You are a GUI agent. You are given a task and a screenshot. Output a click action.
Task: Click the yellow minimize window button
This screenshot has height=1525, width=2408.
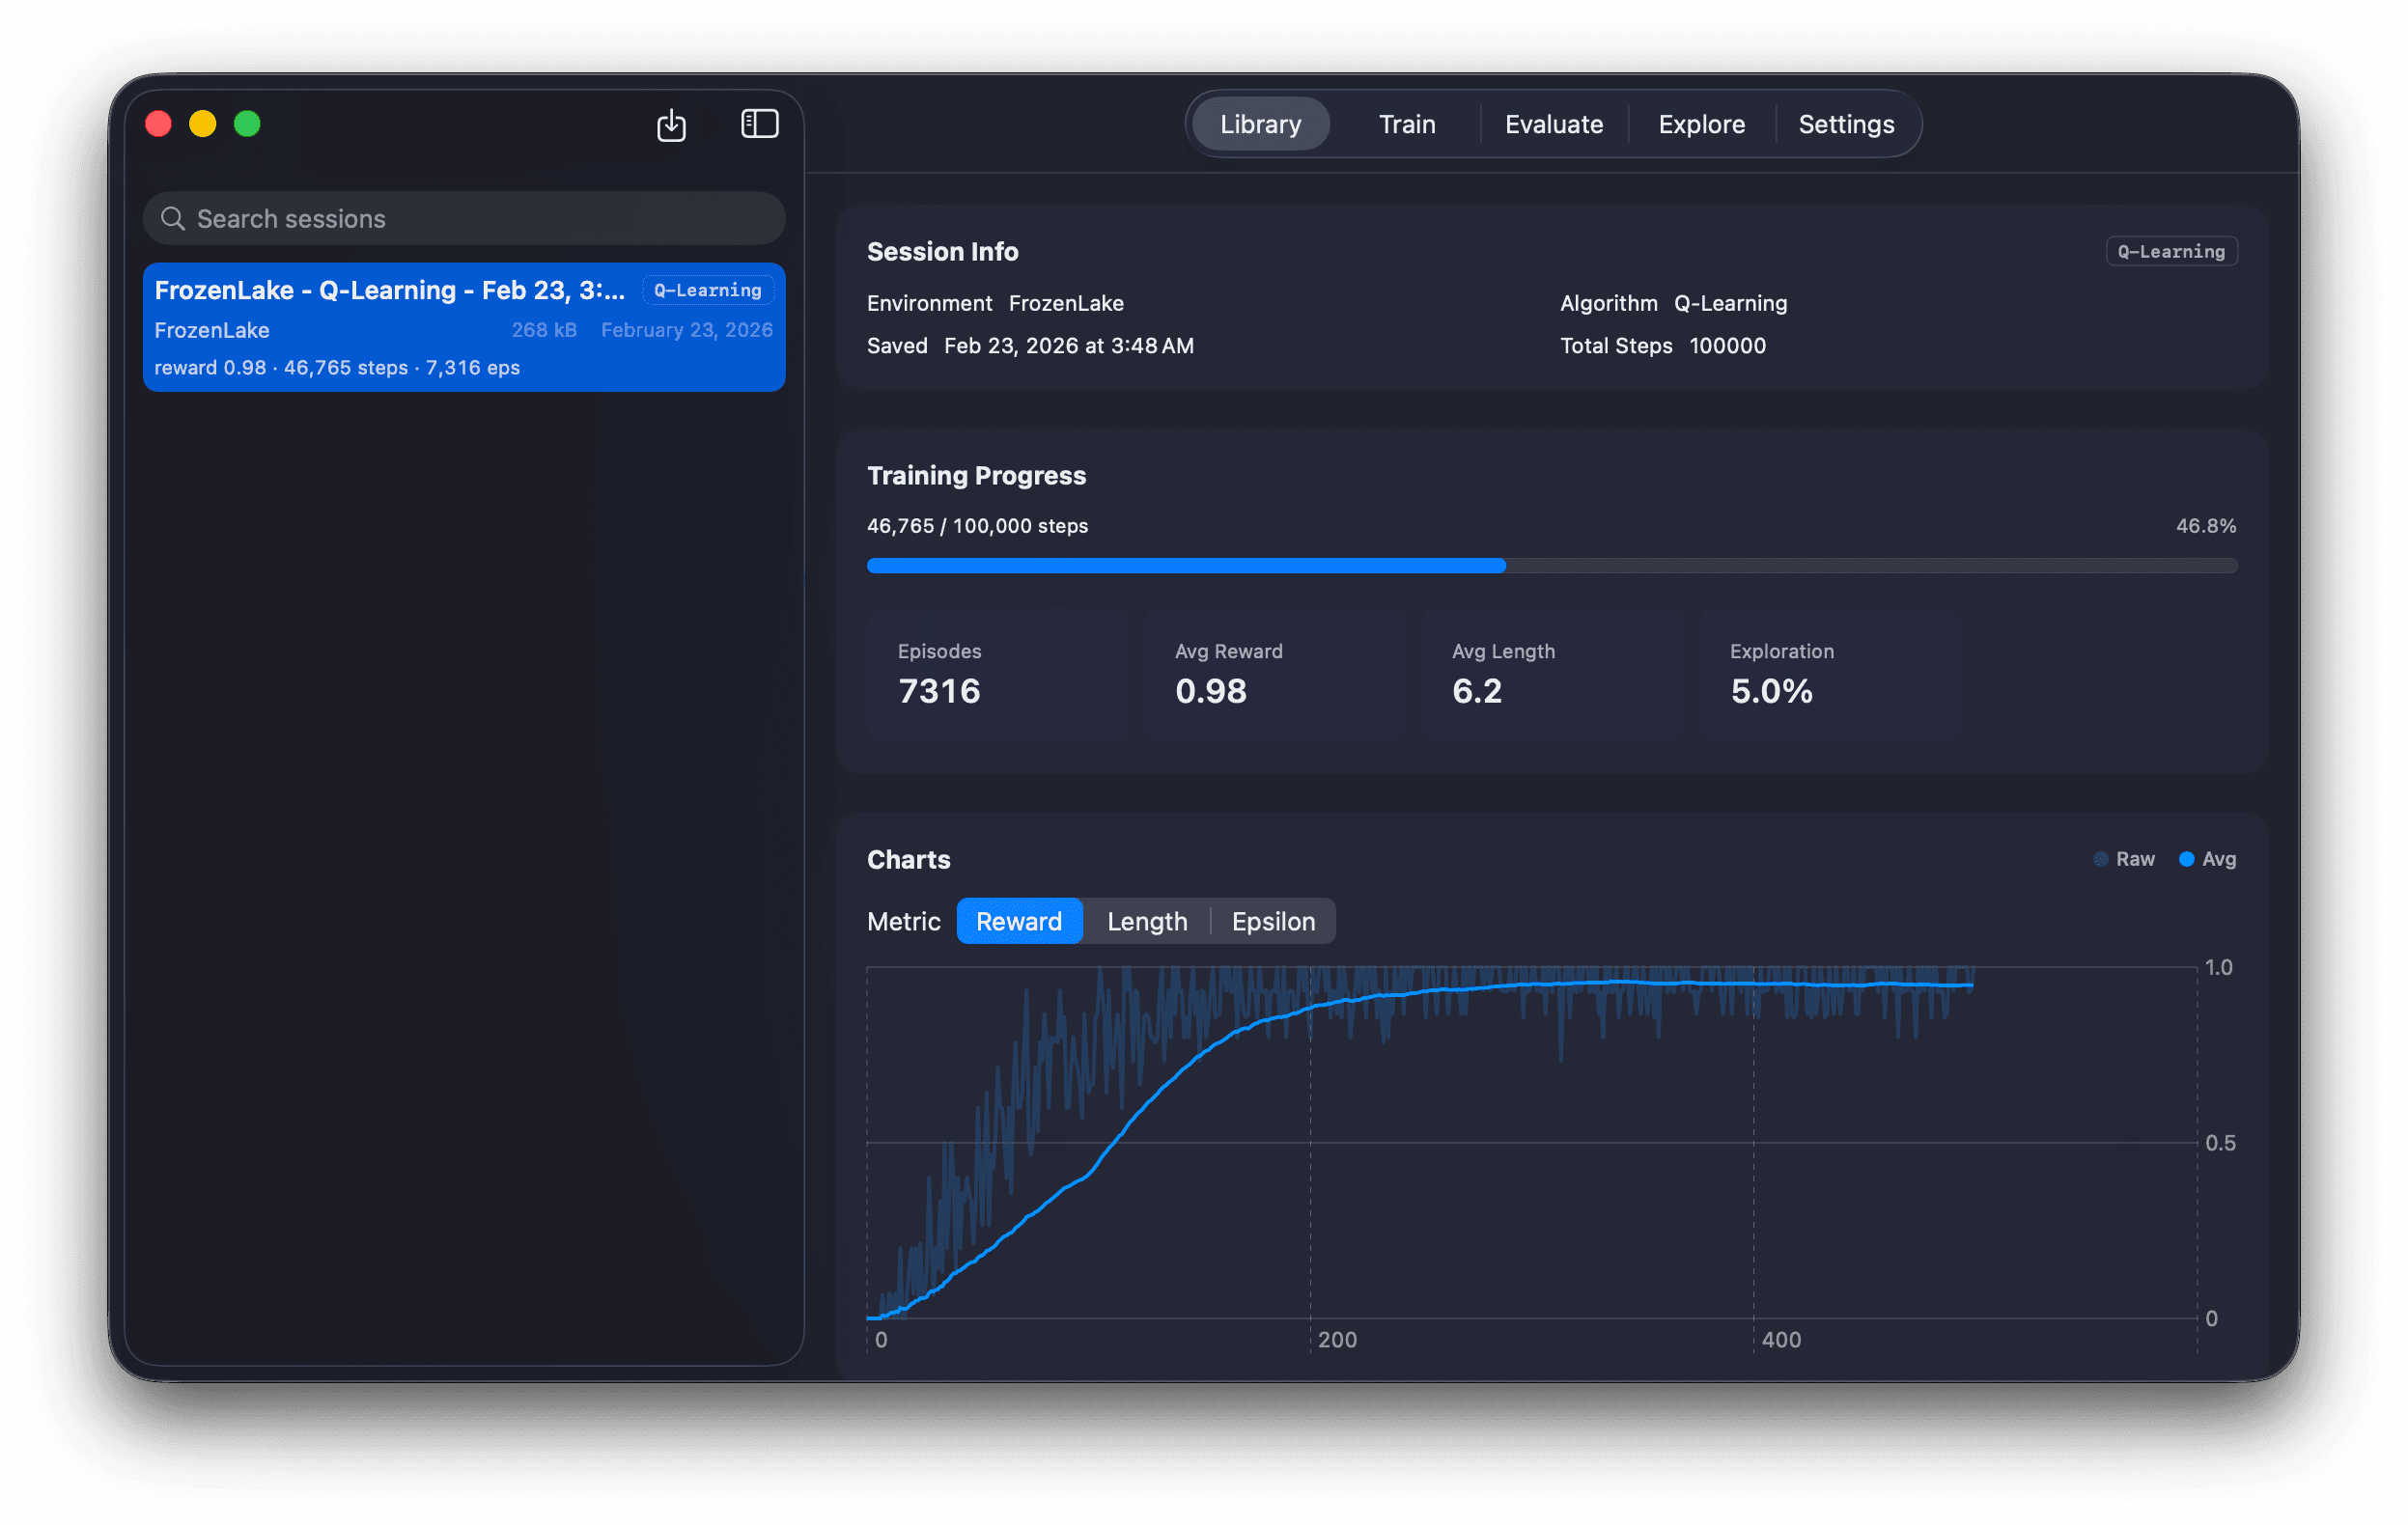203,124
